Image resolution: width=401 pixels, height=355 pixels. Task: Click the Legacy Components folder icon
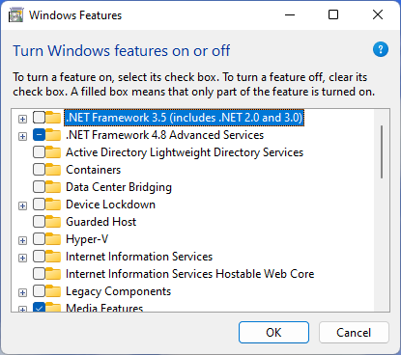coord(53,291)
